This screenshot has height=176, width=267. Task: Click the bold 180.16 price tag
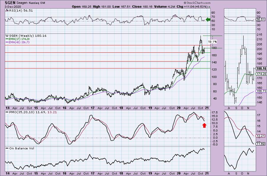tap(261, 68)
